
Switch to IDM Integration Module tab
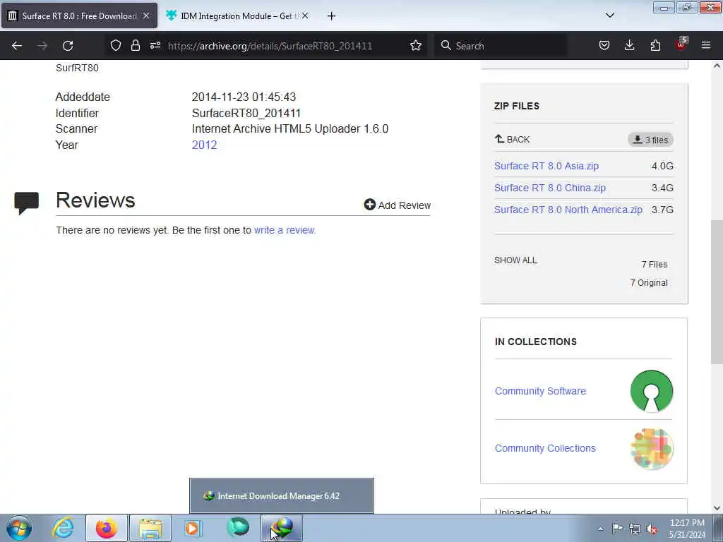click(237, 16)
